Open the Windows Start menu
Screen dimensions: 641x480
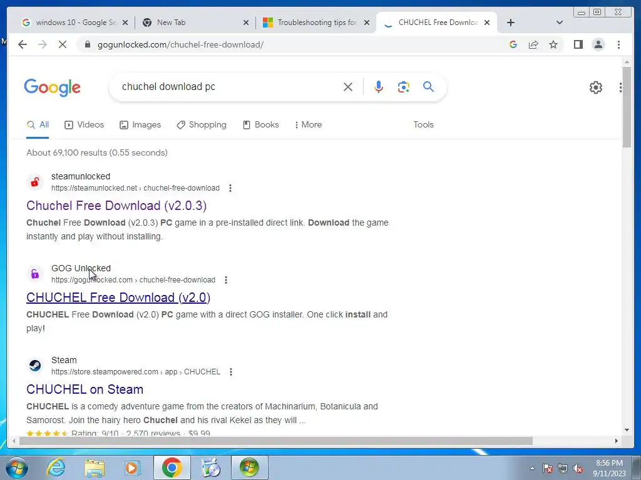click(x=16, y=467)
